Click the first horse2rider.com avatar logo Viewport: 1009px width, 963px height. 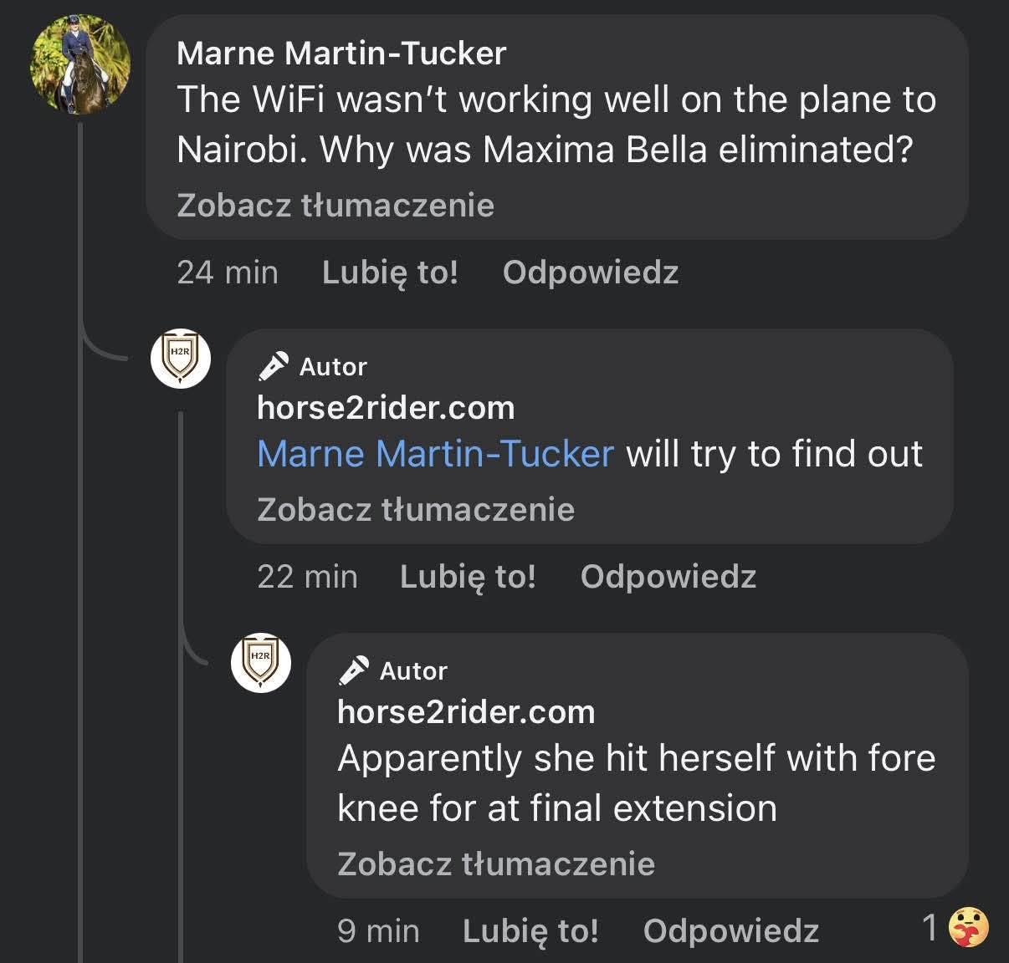(180, 358)
